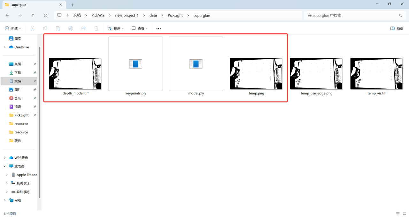The image size is (409, 217).
Task: Toggle the 预览 preview pane
Action: 397,28
